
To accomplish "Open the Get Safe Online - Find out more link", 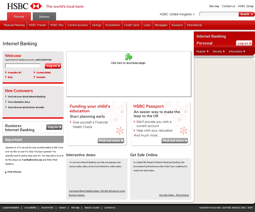I will tap(174, 195).
